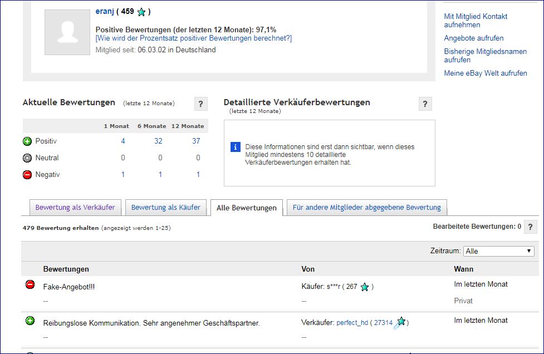The image size is (544, 354).
Task: Click the grey Neutral circle icon
Action: 27,158
